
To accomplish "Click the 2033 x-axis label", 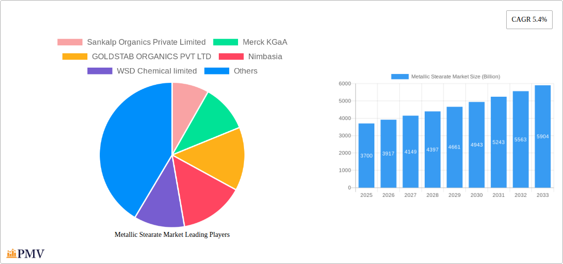I will click(543, 195).
